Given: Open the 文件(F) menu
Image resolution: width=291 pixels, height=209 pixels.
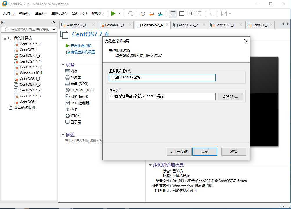Looking at the screenshot, I should pyautogui.click(x=9, y=13).
